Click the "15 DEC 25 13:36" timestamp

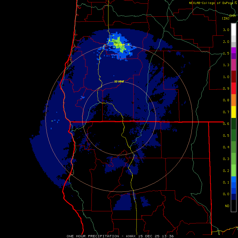tap(156, 236)
